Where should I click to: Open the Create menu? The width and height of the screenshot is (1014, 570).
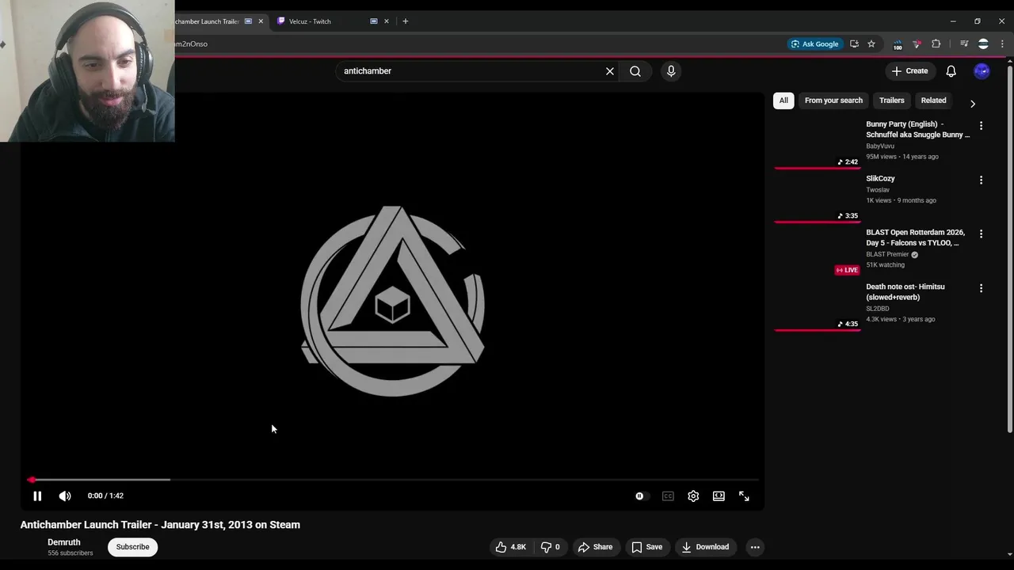(x=909, y=71)
